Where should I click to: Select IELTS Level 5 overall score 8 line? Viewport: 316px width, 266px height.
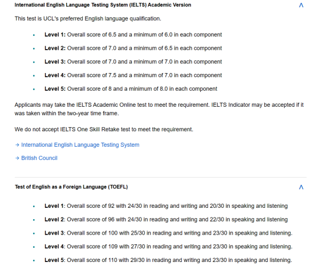[x=131, y=88]
